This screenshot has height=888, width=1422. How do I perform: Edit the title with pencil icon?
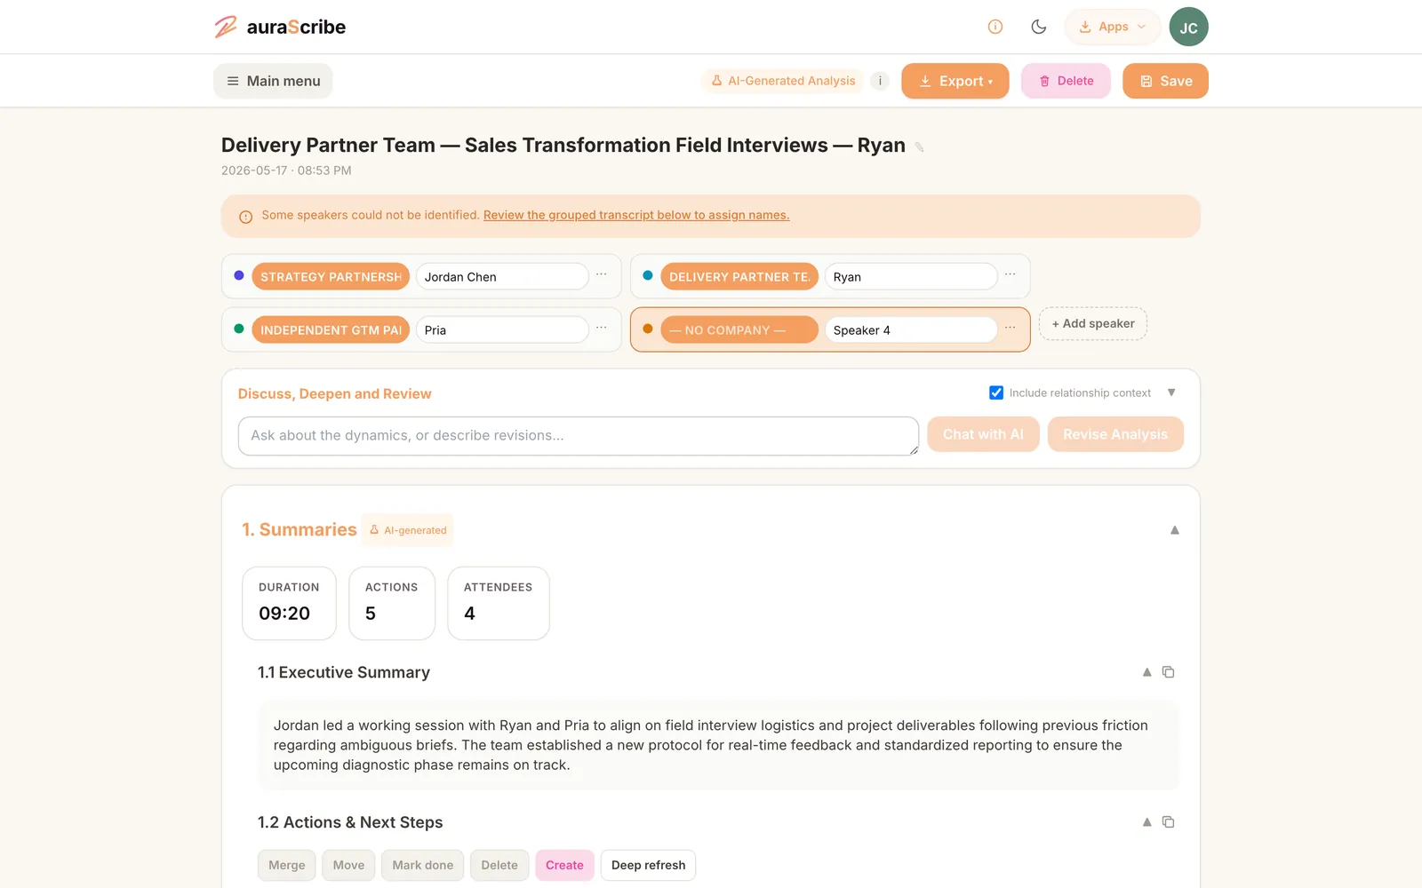tap(920, 147)
